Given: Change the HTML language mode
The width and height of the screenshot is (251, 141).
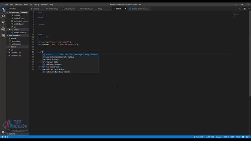Looking at the screenshot, I should [x=238, y=137].
